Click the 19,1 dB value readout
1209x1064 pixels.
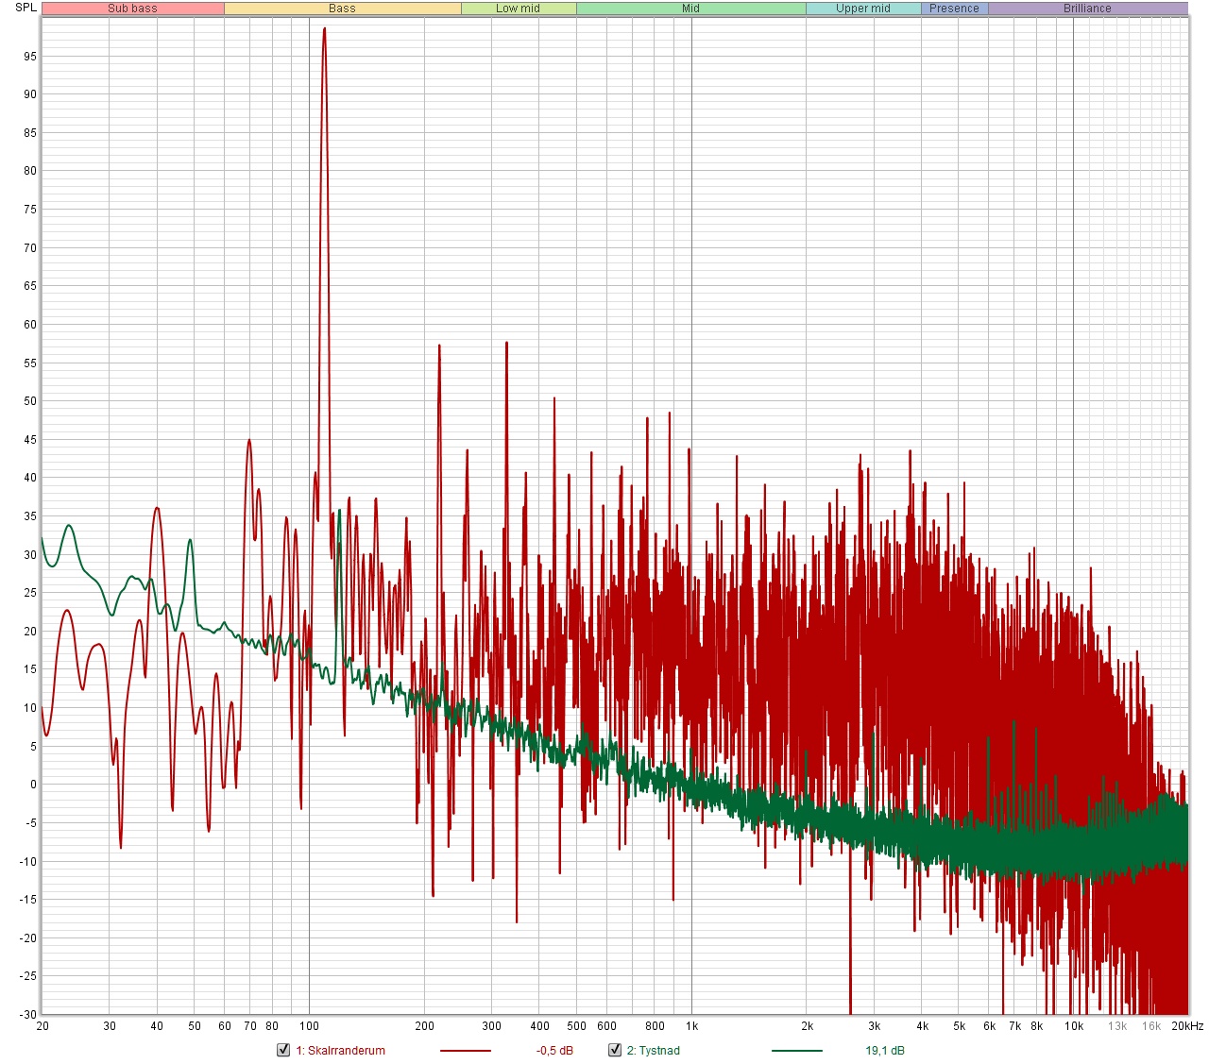point(885,1051)
